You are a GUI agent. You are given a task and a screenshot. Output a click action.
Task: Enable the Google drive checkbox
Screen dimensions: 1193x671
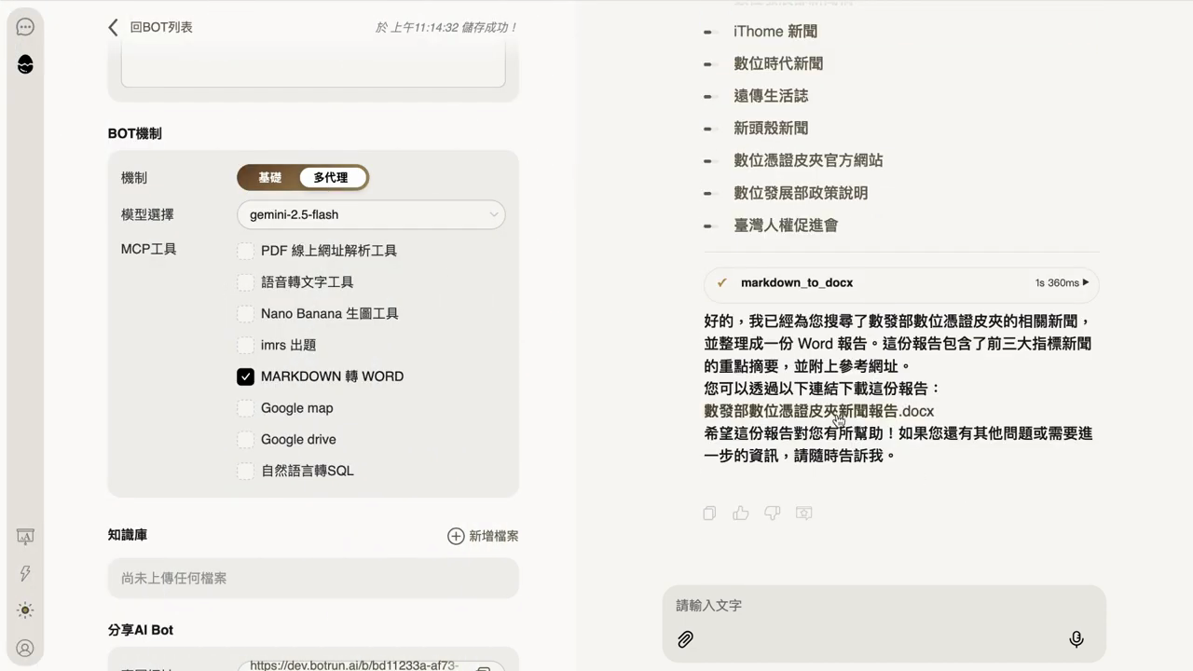245,440
